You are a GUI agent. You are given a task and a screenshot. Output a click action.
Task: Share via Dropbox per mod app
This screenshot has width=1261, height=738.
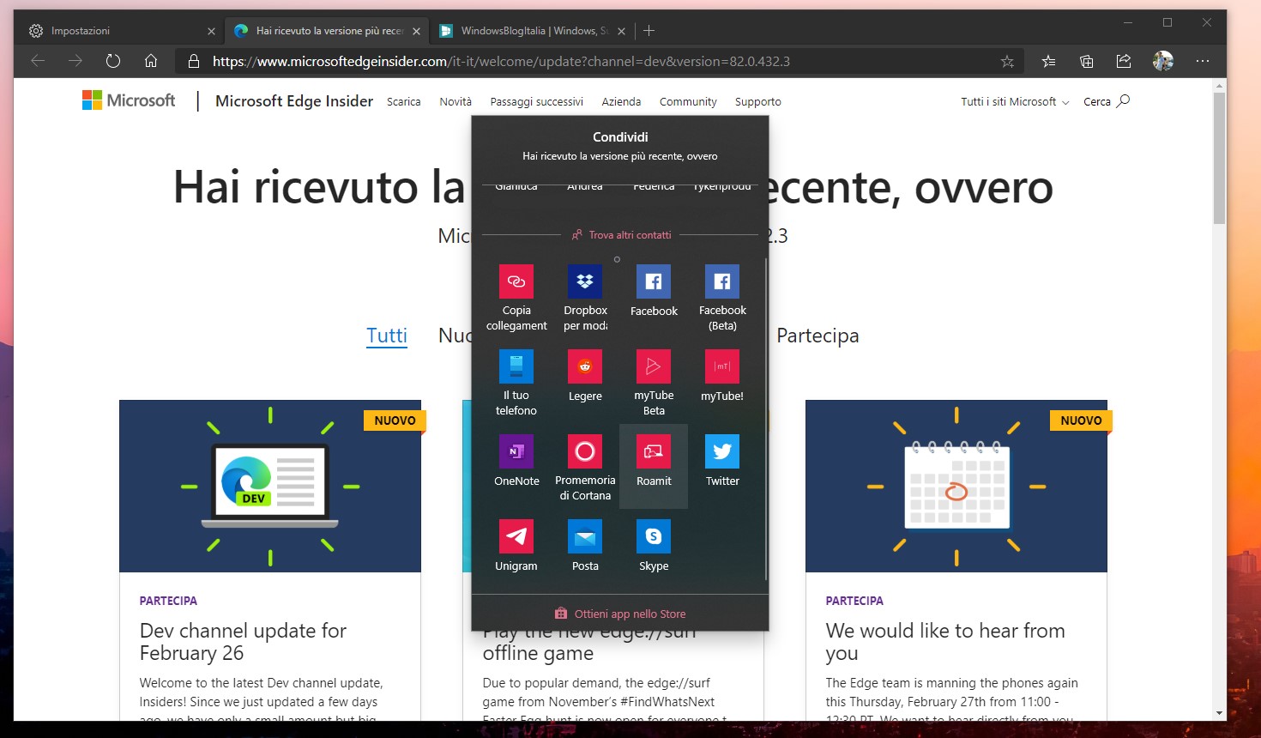coord(585,297)
